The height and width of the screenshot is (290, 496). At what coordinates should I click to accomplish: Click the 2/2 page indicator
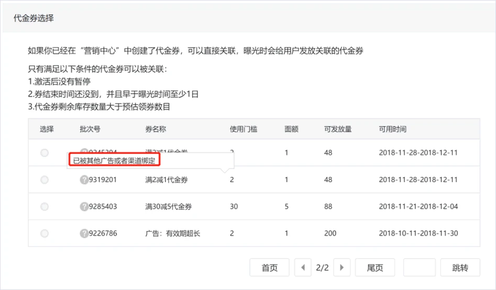pos(322,267)
